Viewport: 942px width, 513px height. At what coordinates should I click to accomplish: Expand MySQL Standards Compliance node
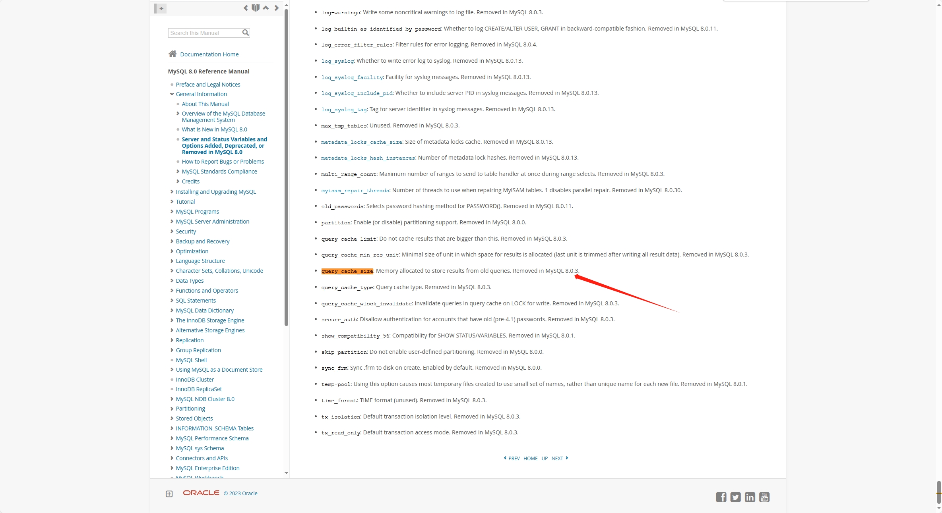tap(178, 172)
